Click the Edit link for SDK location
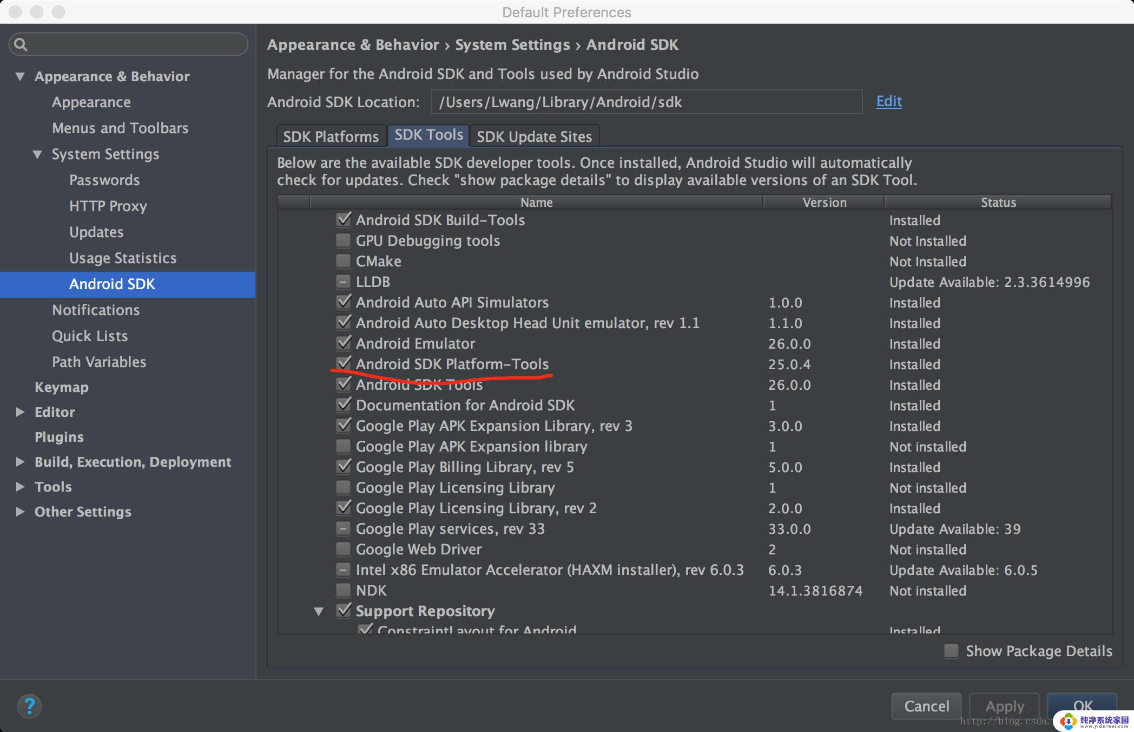Image resolution: width=1134 pixels, height=732 pixels. [889, 101]
